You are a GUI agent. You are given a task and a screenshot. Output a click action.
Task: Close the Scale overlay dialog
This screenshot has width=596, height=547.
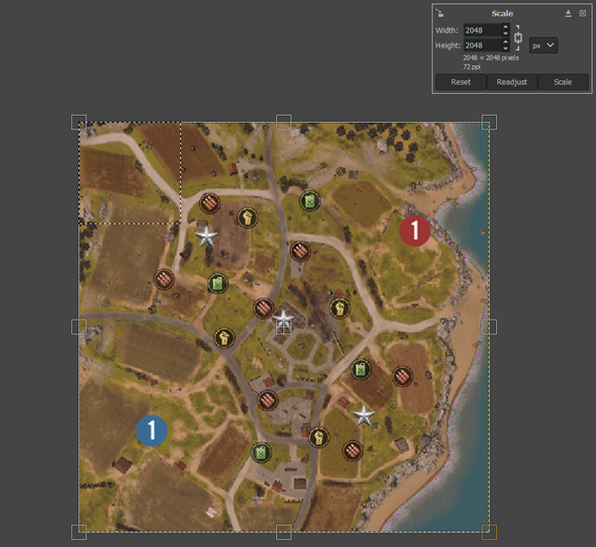[x=582, y=14]
